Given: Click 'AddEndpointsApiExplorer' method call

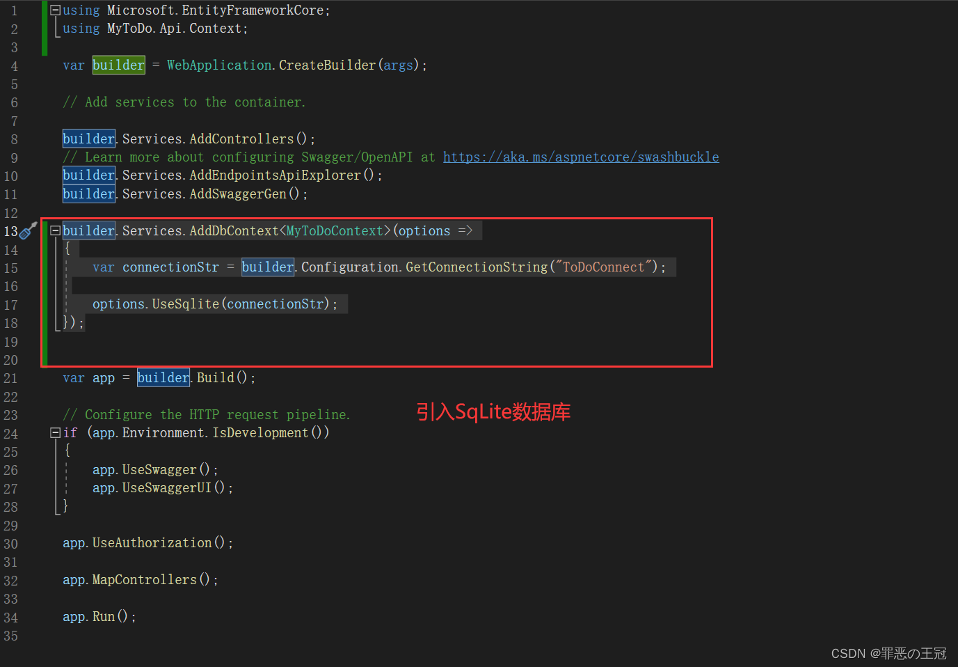Looking at the screenshot, I should pos(275,175).
